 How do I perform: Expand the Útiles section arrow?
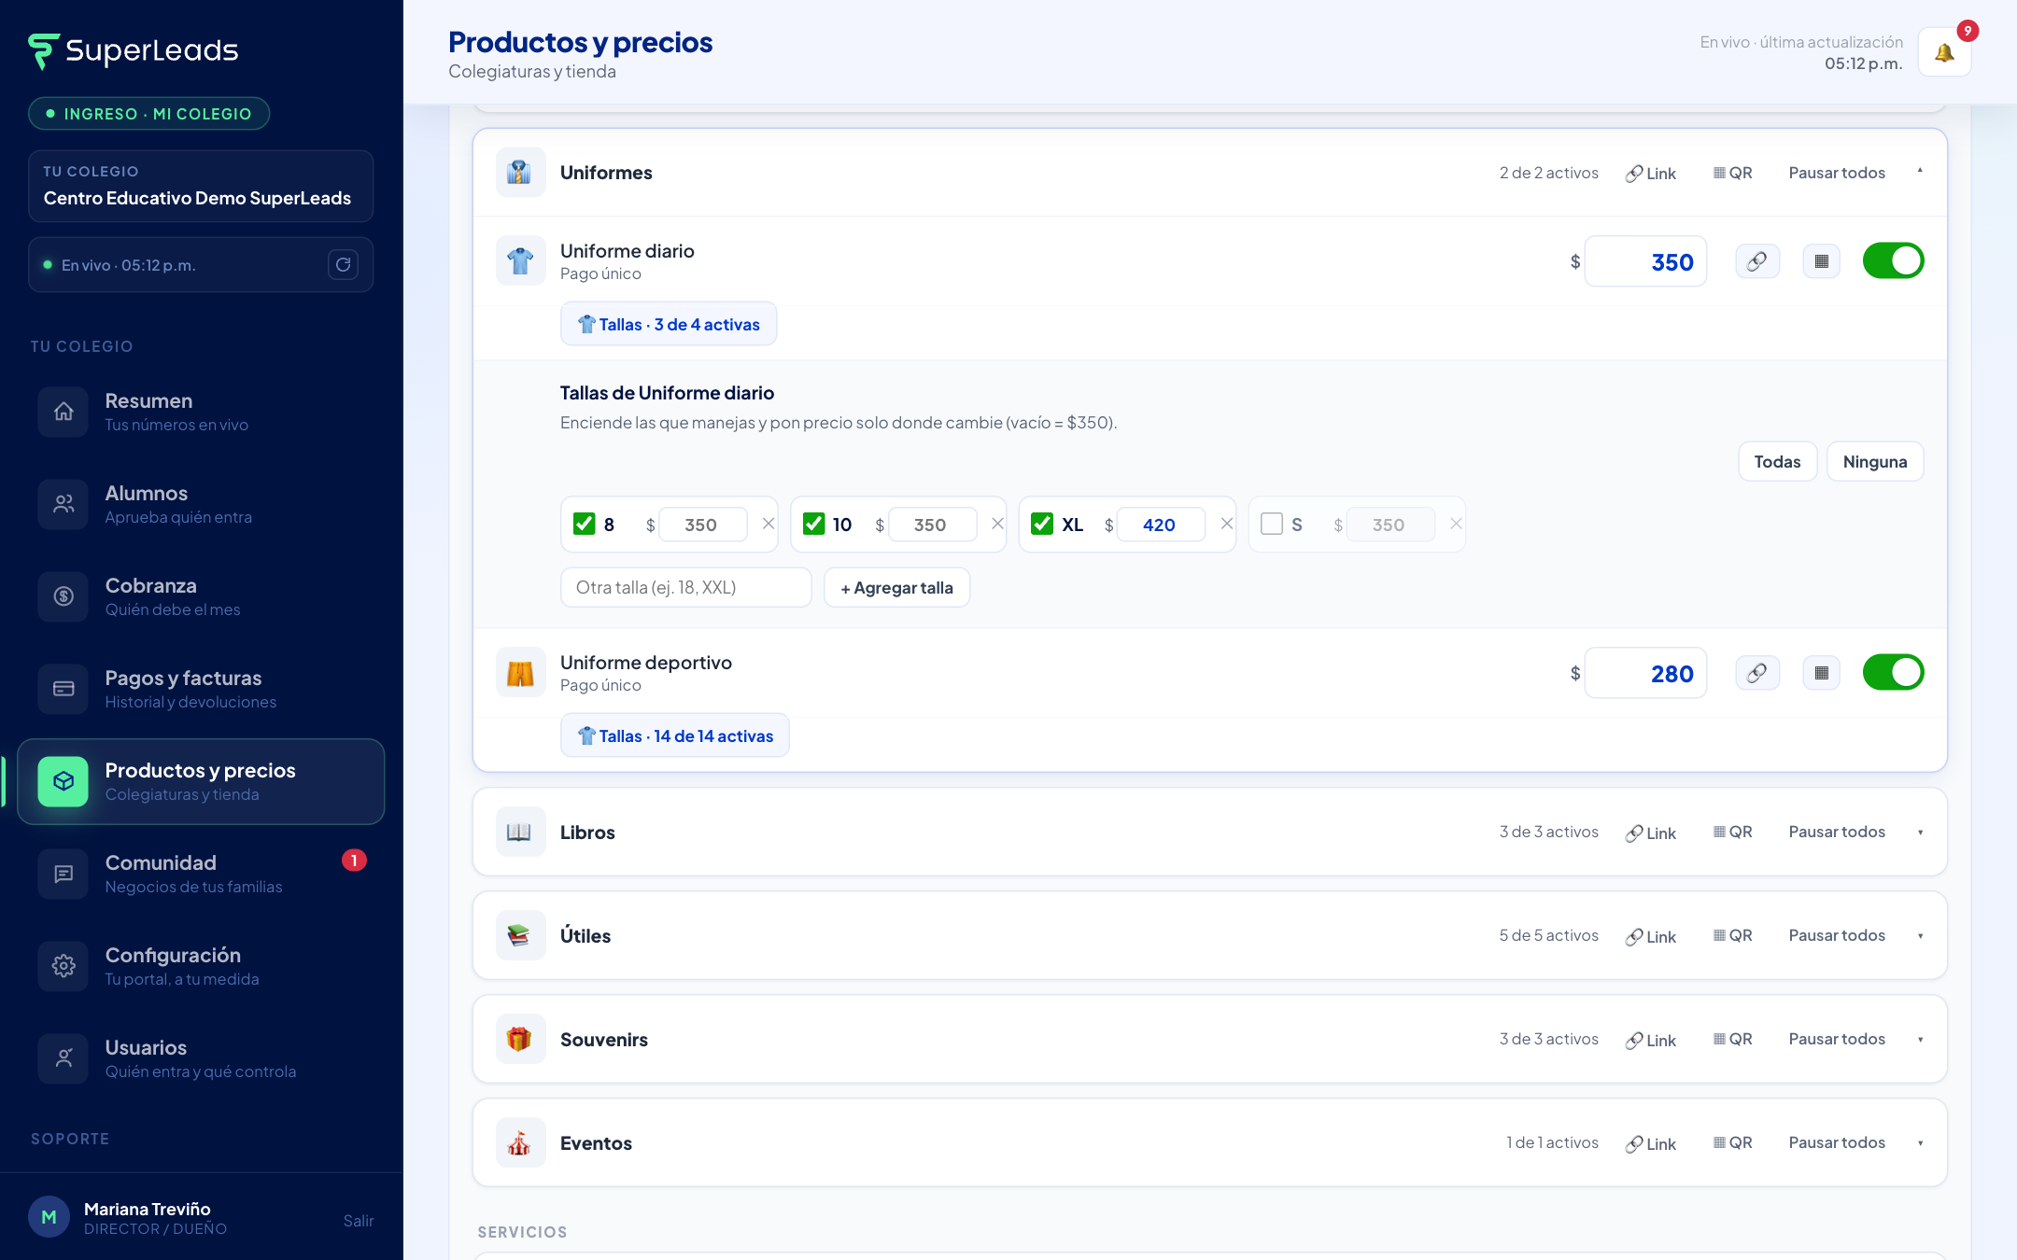click(x=1920, y=935)
